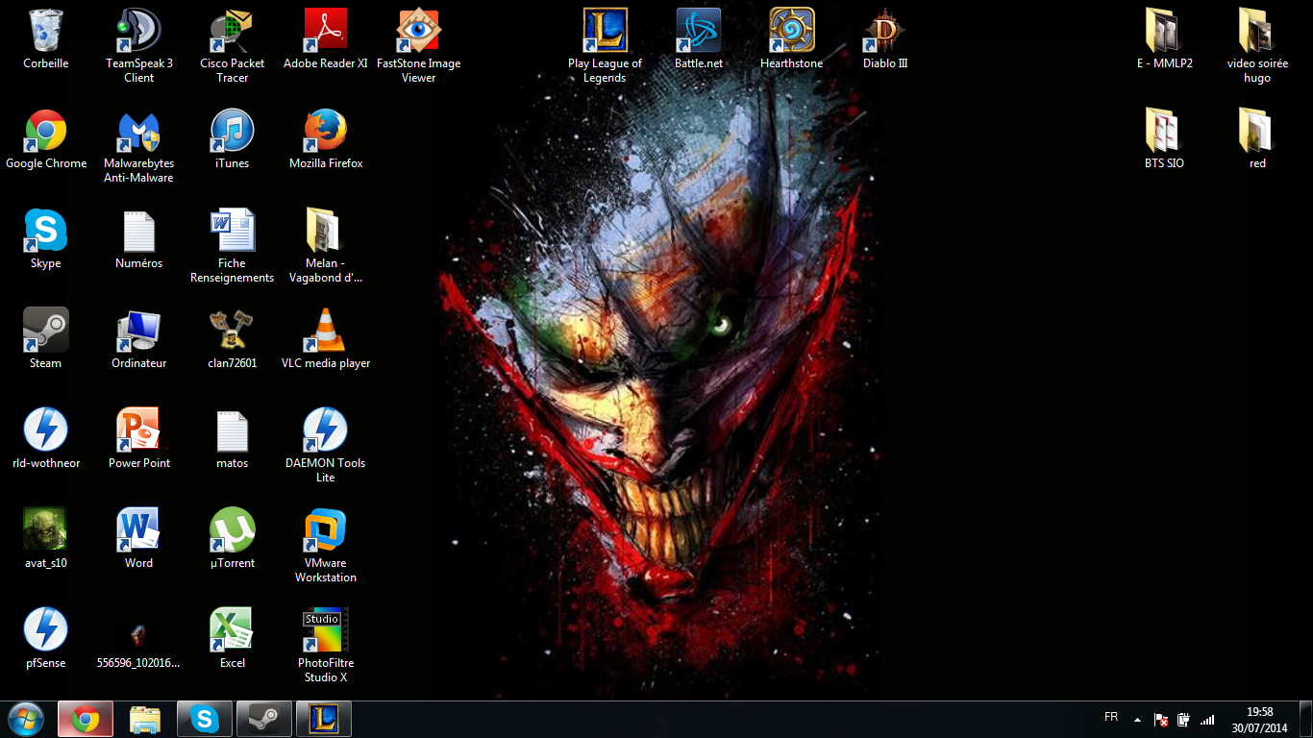Open the network signal tray icon
Viewport: 1313px width, 738px height.
[1207, 719]
